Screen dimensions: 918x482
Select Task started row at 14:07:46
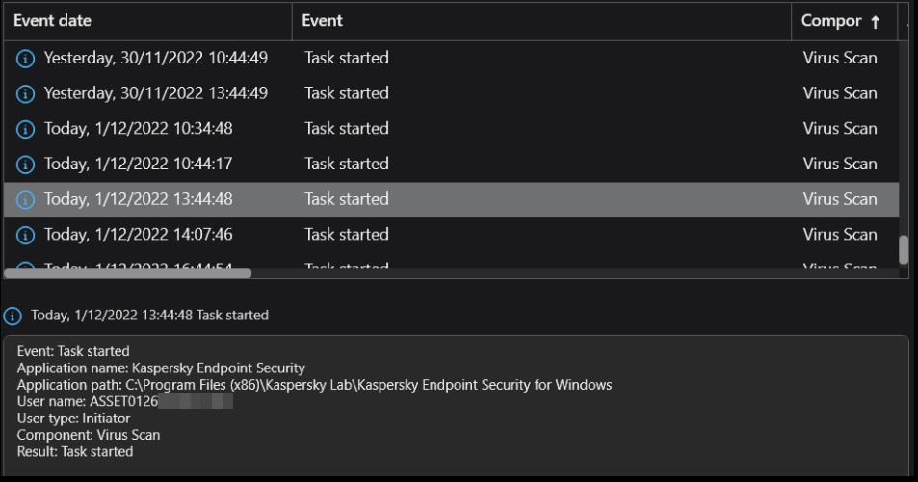(451, 235)
